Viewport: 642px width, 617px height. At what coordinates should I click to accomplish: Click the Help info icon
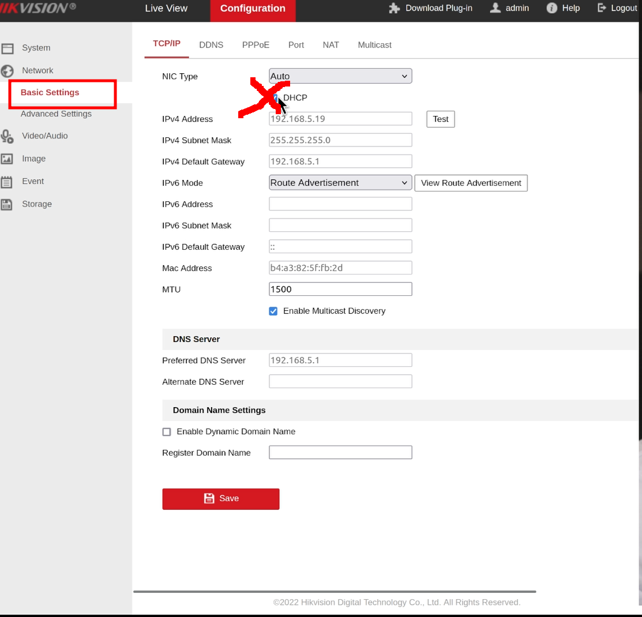click(551, 8)
